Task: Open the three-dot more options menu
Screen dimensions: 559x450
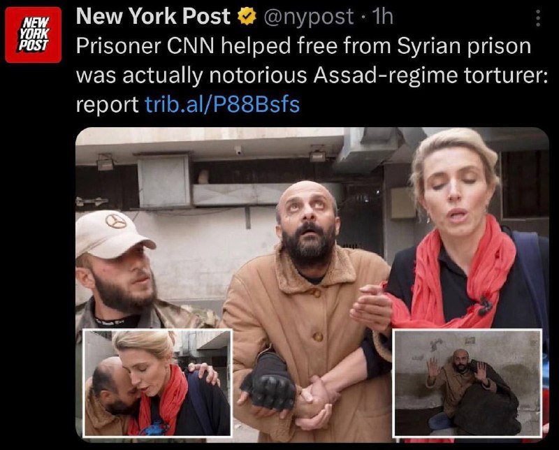Action: pos(538,18)
